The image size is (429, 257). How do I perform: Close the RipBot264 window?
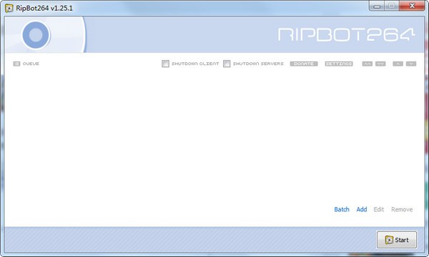pos(412,6)
